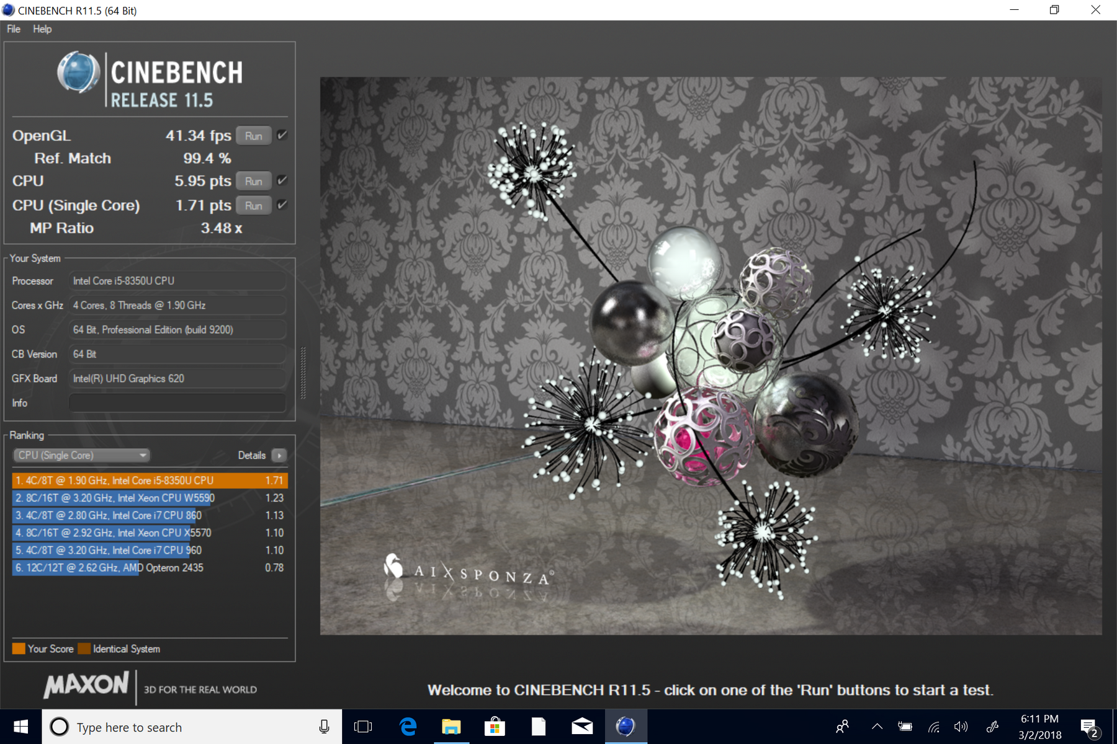1117x744 pixels.
Task: Open the Windows Start menu
Action: click(20, 727)
